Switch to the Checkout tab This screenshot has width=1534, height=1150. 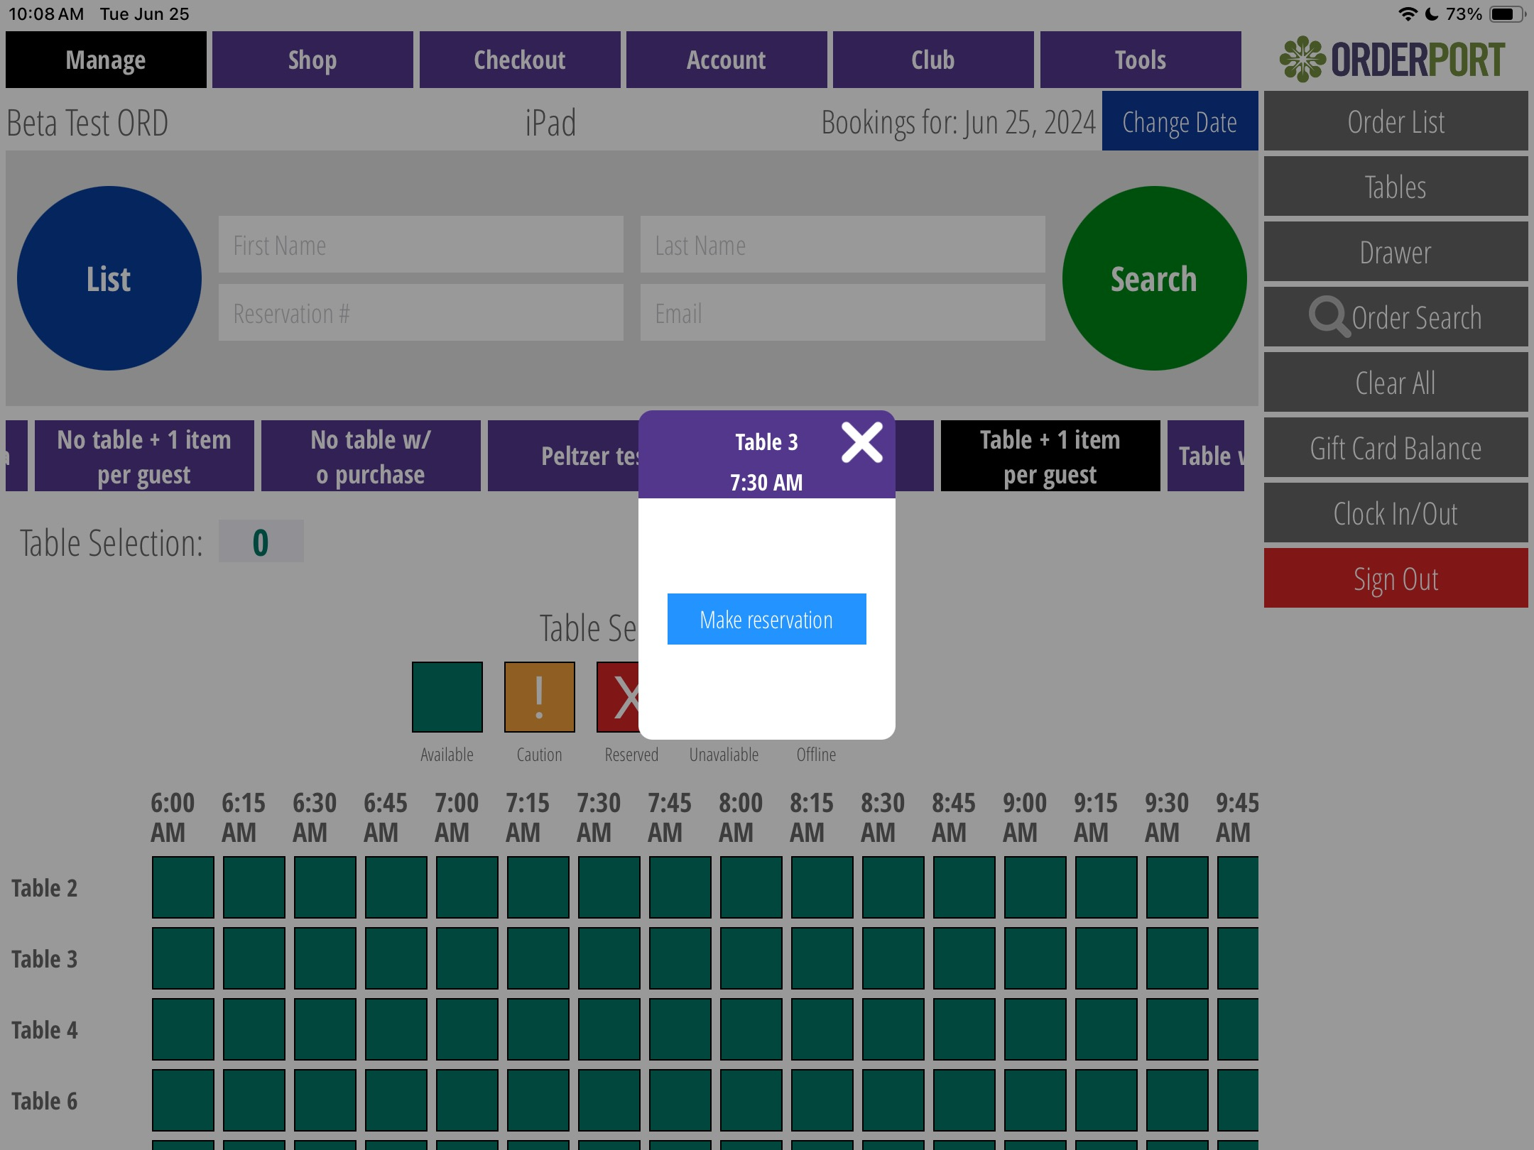tap(519, 60)
